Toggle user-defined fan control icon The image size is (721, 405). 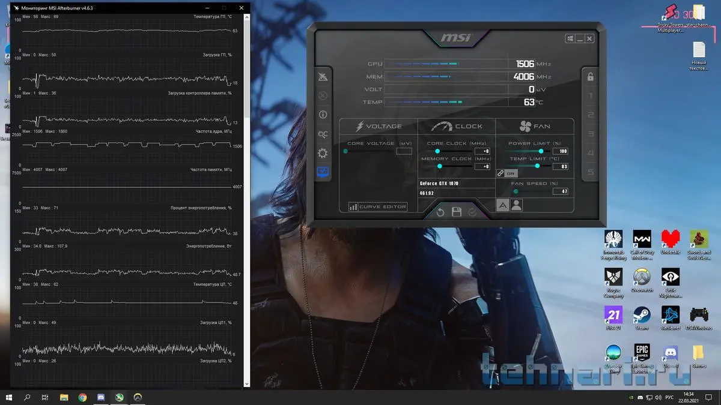[x=516, y=205]
